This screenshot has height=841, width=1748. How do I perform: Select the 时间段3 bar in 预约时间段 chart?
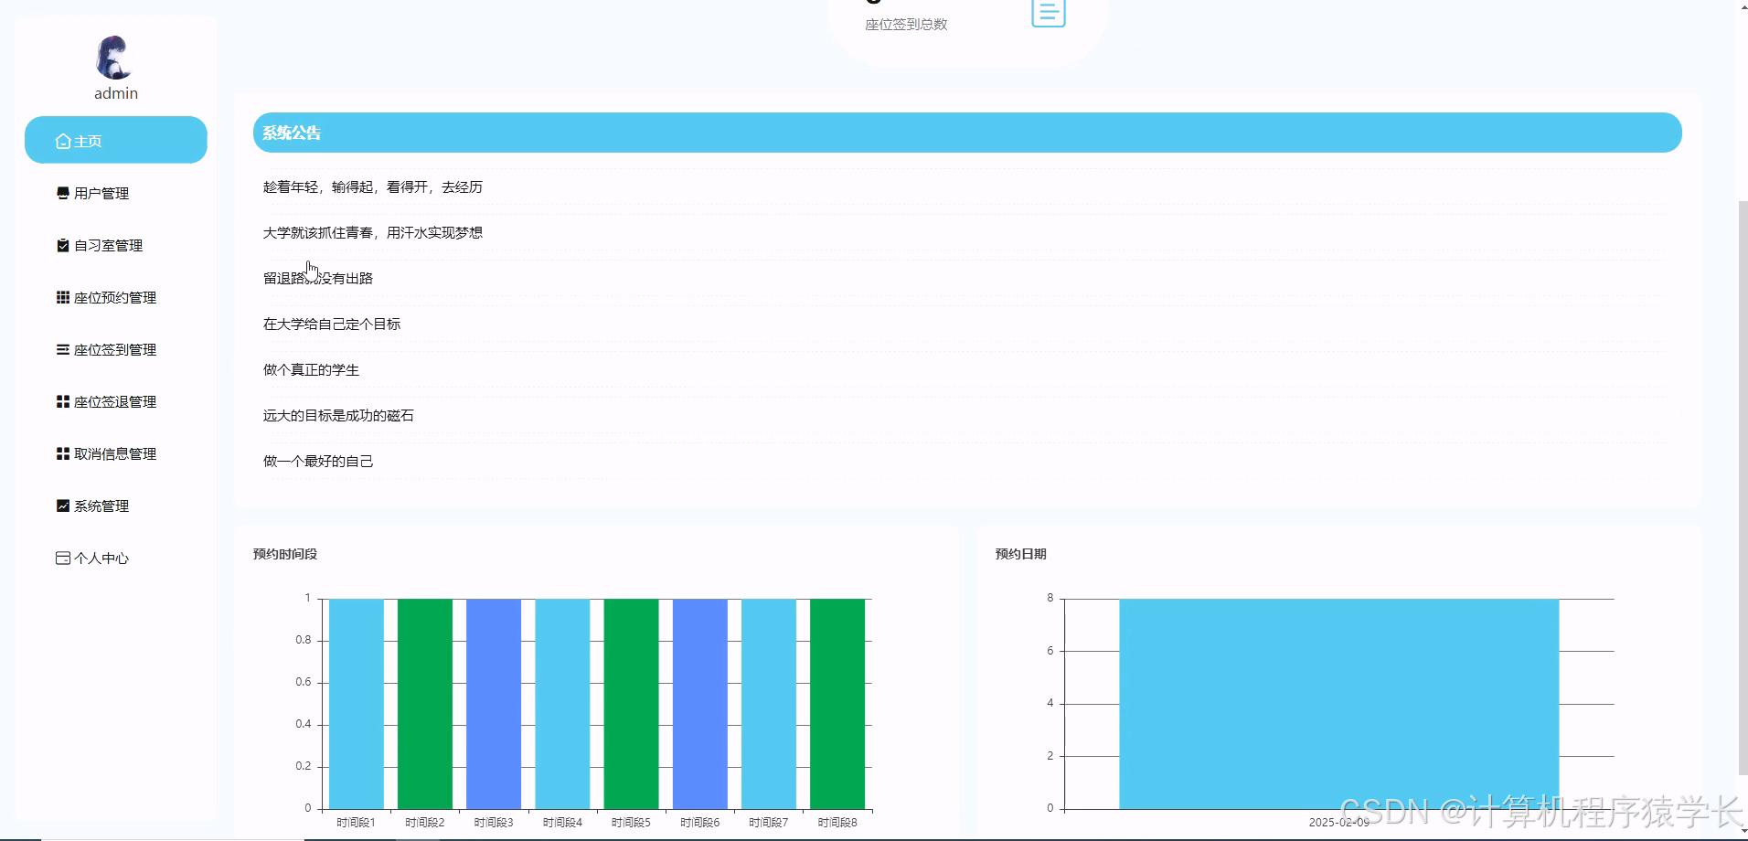pyautogui.click(x=494, y=704)
